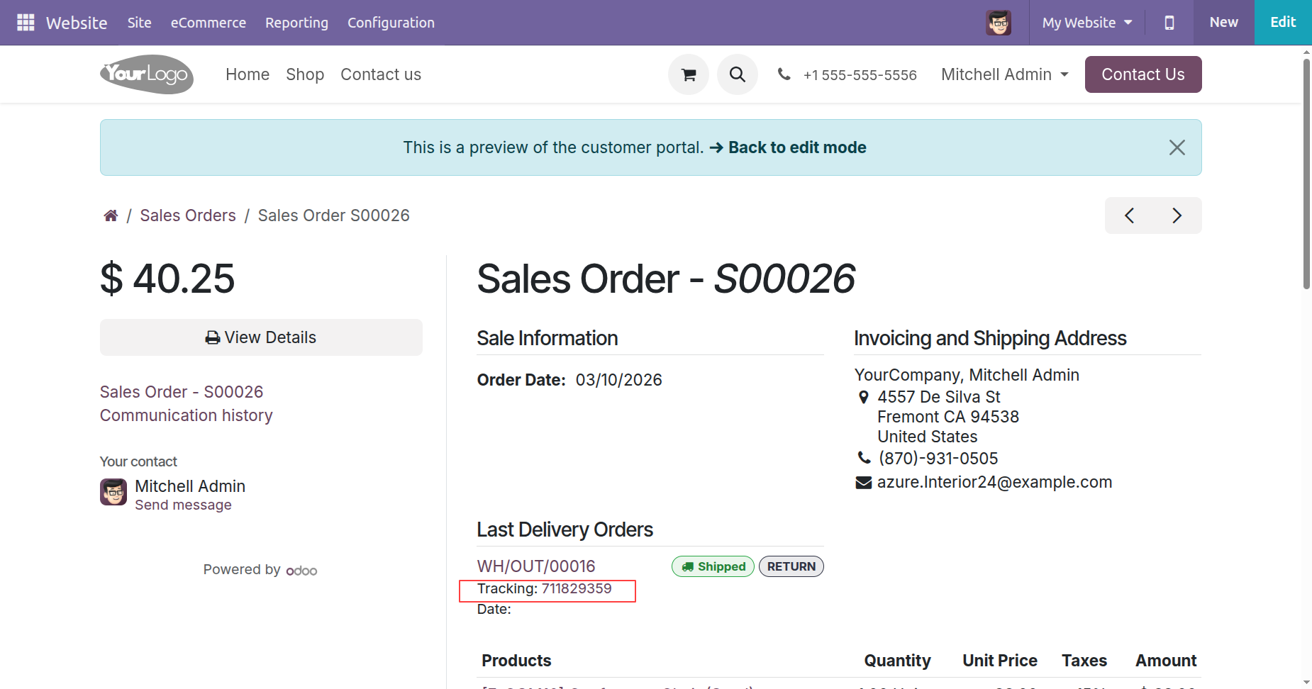The width and height of the screenshot is (1312, 689).
Task: Click the home breadcrumb icon
Action: tap(111, 215)
